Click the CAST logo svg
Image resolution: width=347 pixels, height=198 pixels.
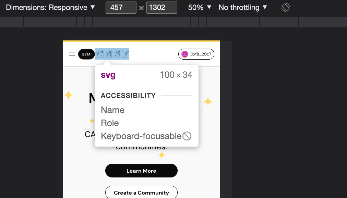pos(112,54)
